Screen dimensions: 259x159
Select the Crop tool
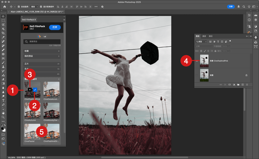(3, 33)
